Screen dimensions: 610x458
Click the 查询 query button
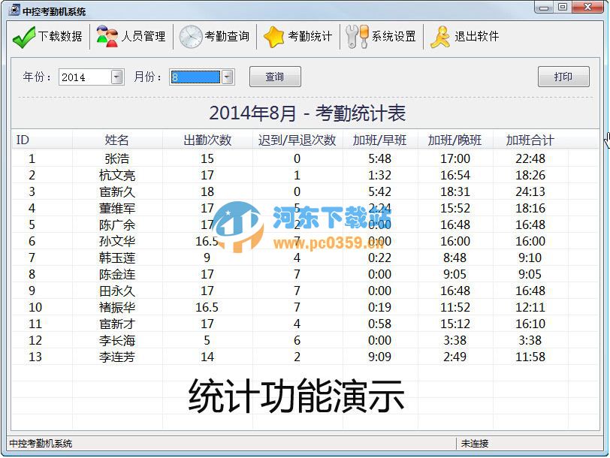click(x=275, y=77)
